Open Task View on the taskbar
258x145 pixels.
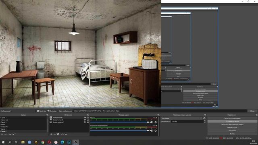pyautogui.click(x=16, y=142)
